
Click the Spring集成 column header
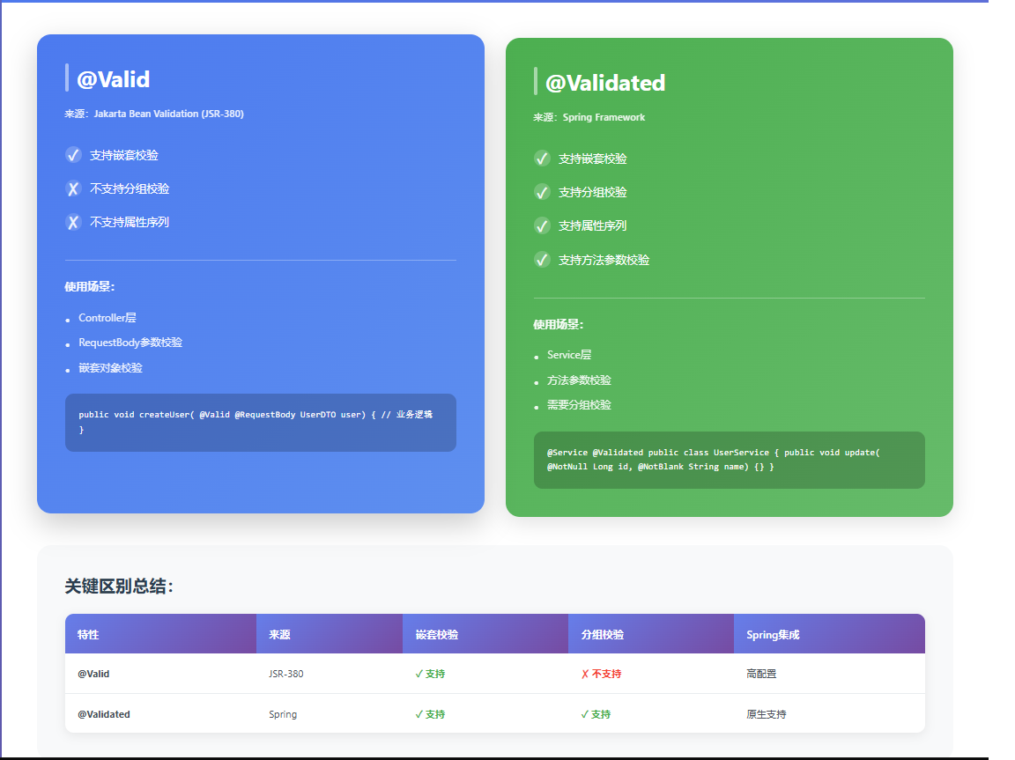(829, 634)
